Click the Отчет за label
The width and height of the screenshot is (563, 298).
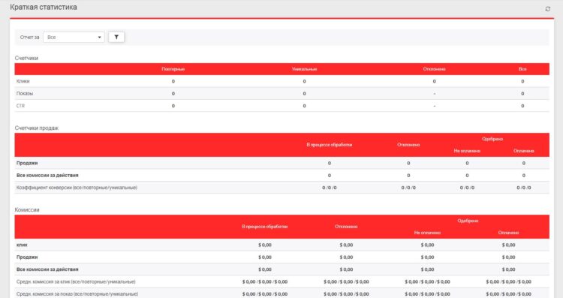pyautogui.click(x=29, y=38)
